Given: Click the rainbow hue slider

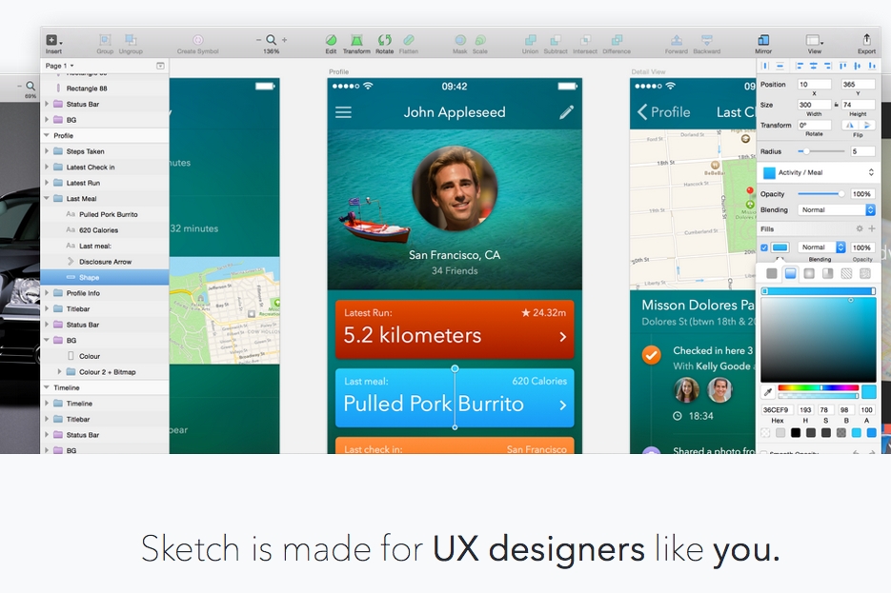Looking at the screenshot, I should coord(818,387).
